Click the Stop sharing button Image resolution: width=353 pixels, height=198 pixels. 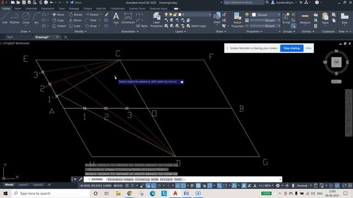pos(292,48)
